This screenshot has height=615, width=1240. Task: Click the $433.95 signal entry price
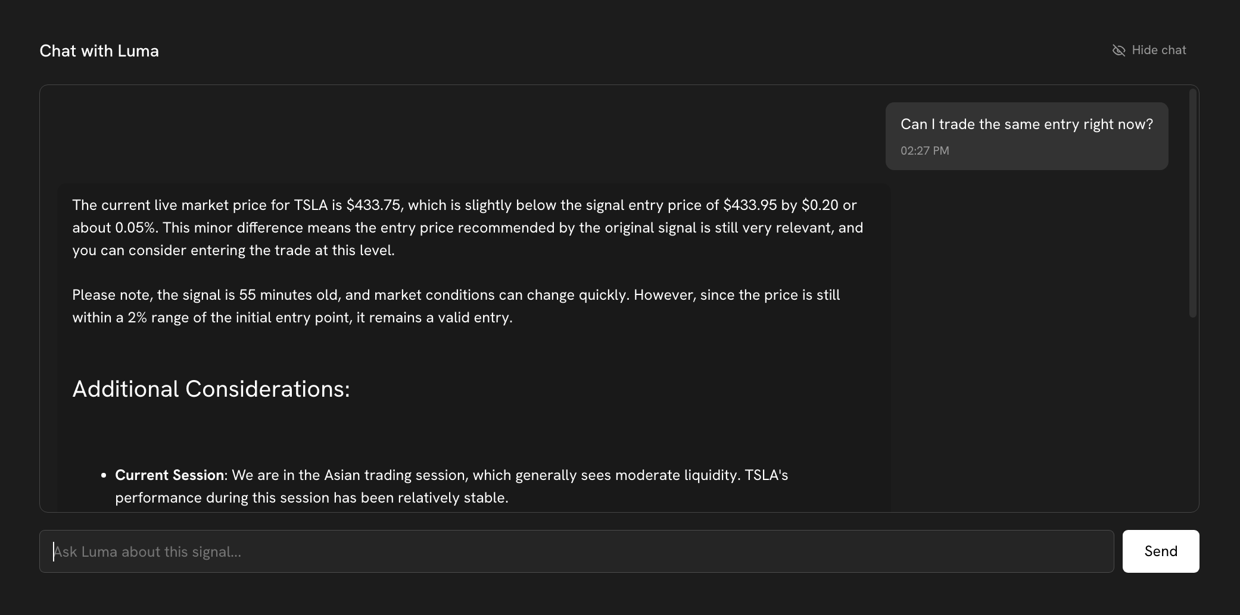[x=750, y=205]
